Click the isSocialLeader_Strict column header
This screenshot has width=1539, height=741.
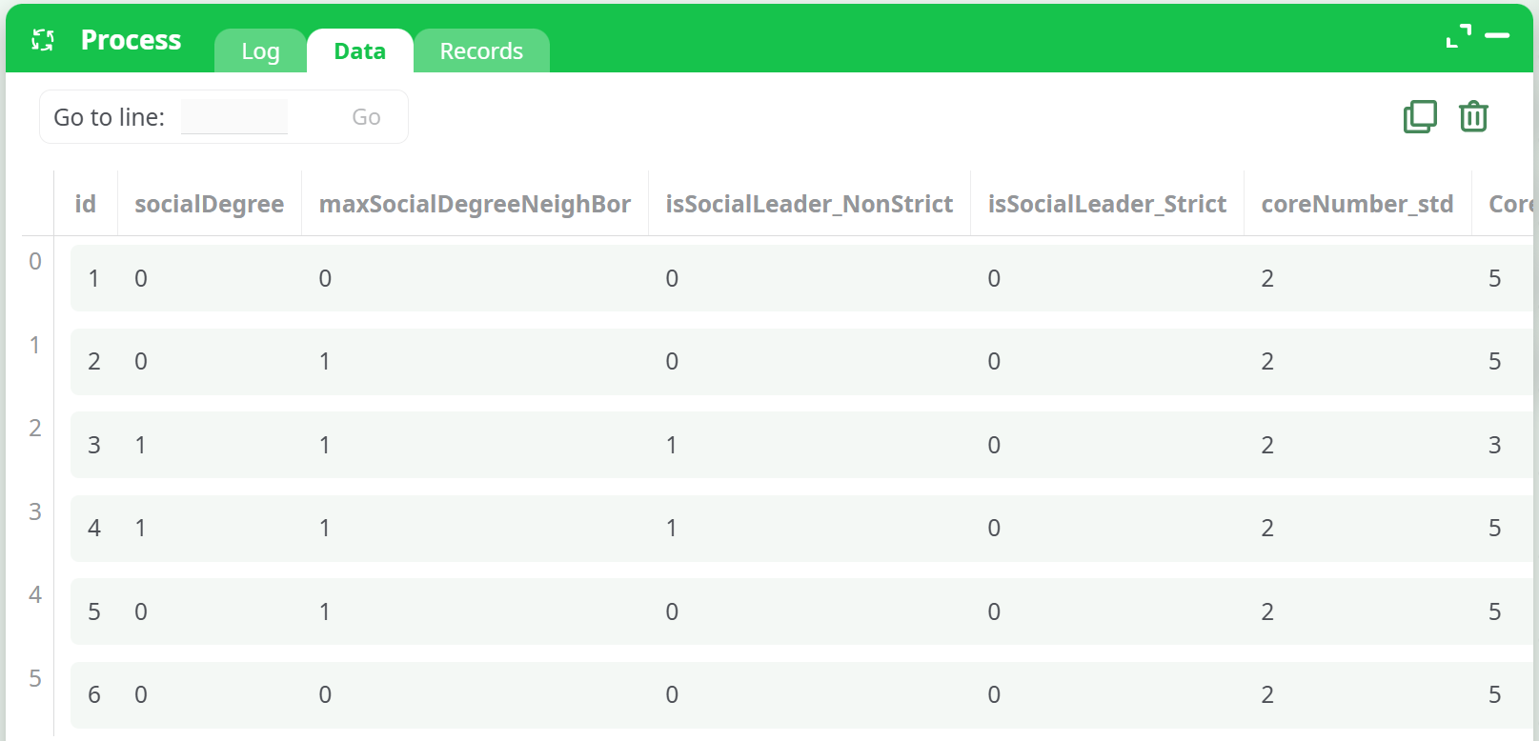pyautogui.click(x=1106, y=204)
